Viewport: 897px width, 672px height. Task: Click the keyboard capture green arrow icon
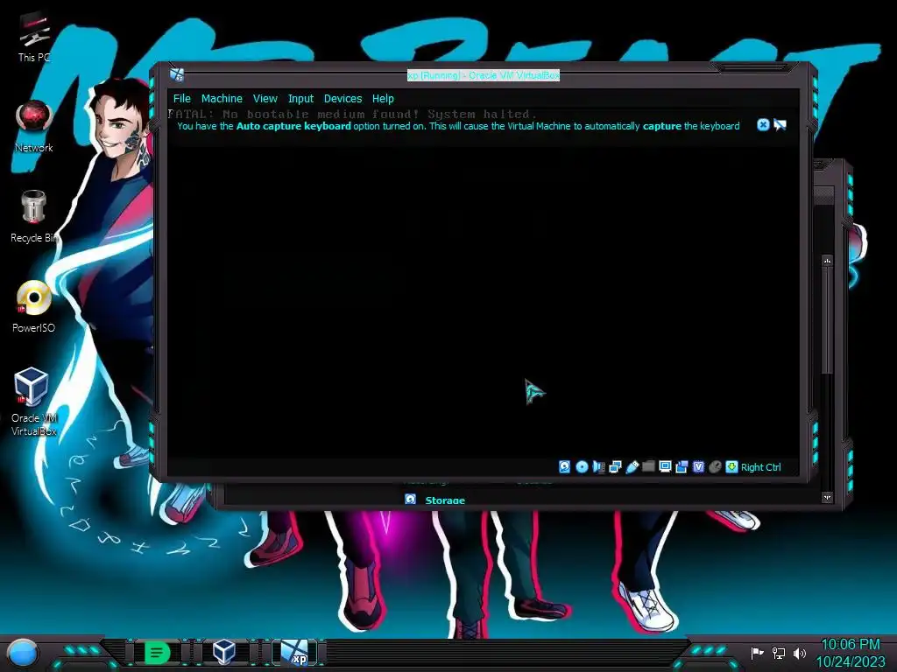tap(731, 467)
